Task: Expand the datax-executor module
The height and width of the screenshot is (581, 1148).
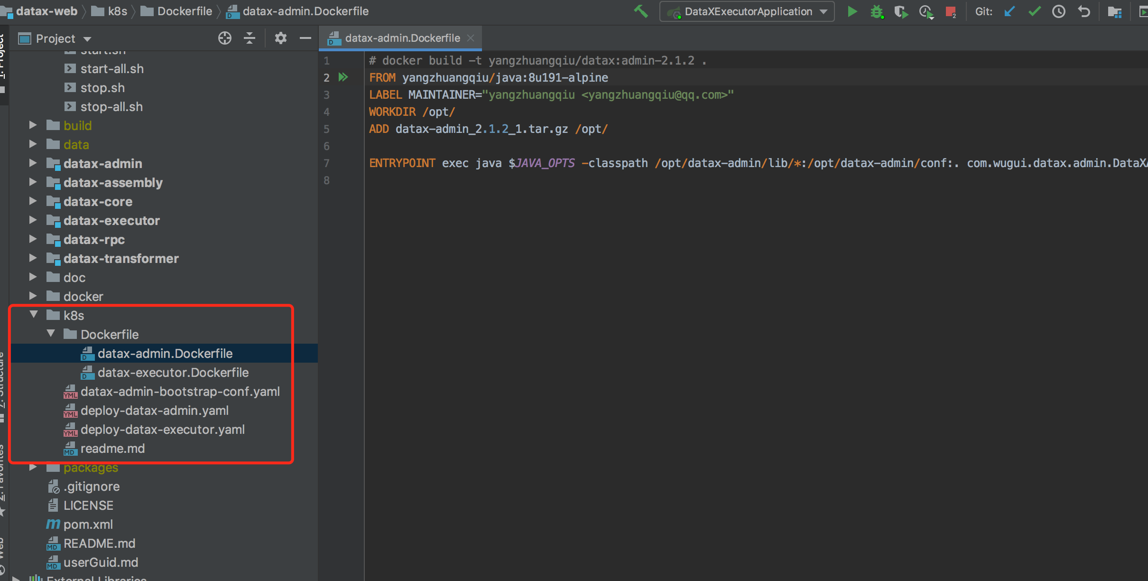Action: [x=33, y=220]
